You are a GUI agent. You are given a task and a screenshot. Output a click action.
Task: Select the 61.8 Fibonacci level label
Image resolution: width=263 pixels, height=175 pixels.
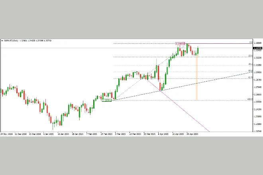click(x=250, y=78)
